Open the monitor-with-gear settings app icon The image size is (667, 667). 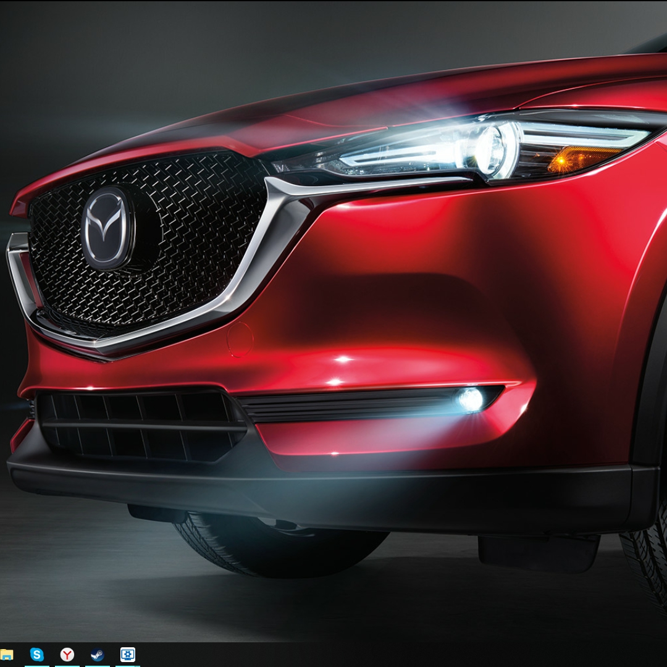(x=128, y=655)
